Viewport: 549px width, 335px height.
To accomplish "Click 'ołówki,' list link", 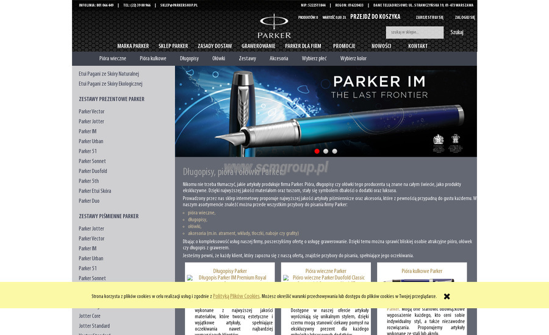I will [195, 226].
